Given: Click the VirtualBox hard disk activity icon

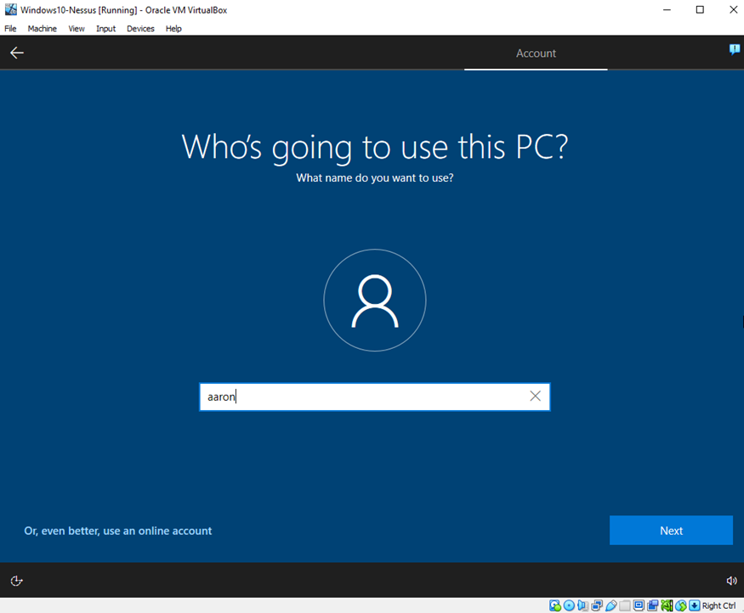Looking at the screenshot, I should 555,605.
